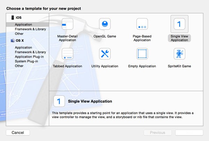This screenshot has height=141, width=209.
Task: Choose the SpriteKit Game template icon
Action: coord(179,54)
